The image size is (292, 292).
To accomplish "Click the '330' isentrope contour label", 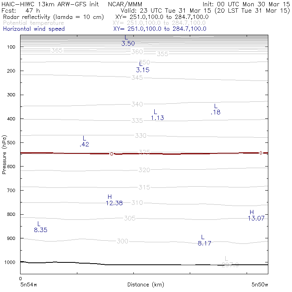I will pos(141,136).
